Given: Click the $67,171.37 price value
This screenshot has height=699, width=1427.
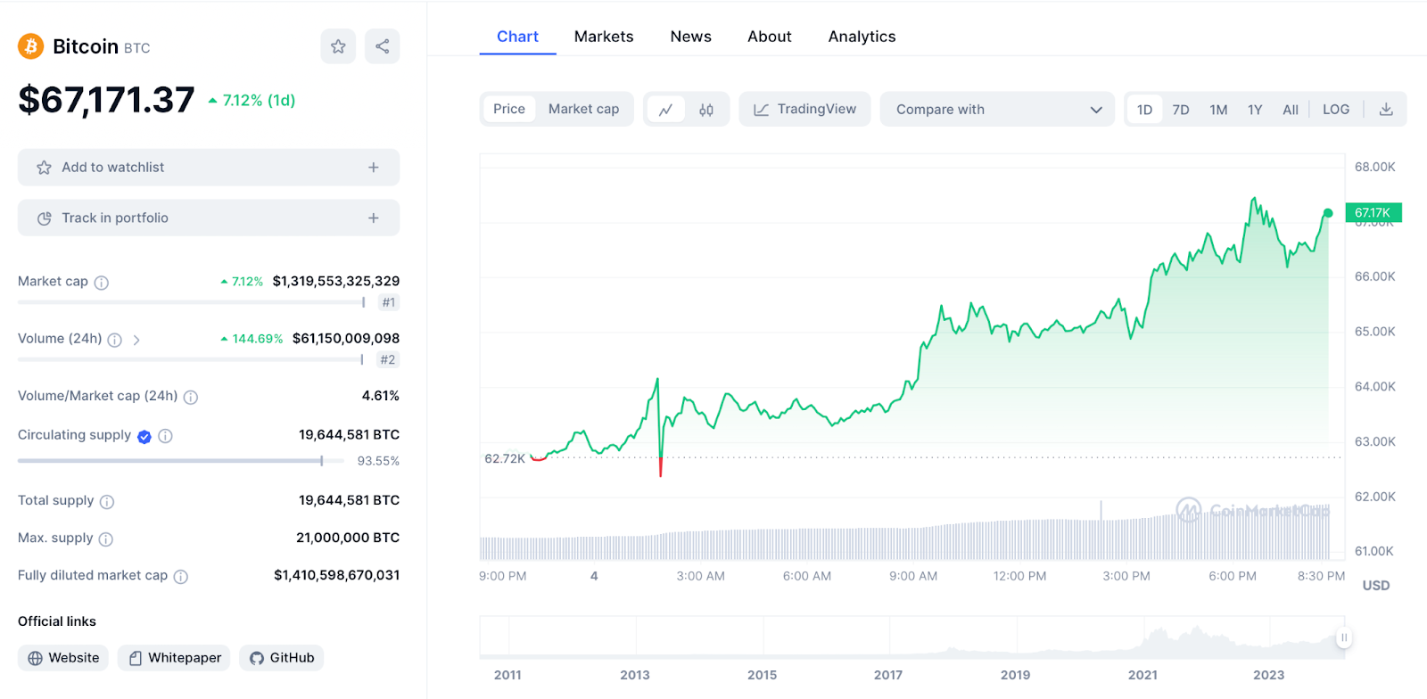Looking at the screenshot, I should point(106,100).
